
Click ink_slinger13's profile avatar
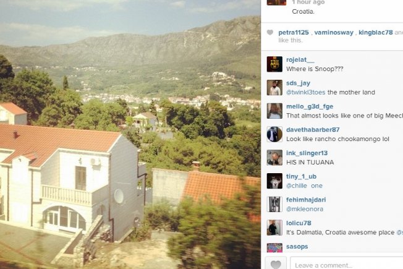pyautogui.click(x=274, y=158)
